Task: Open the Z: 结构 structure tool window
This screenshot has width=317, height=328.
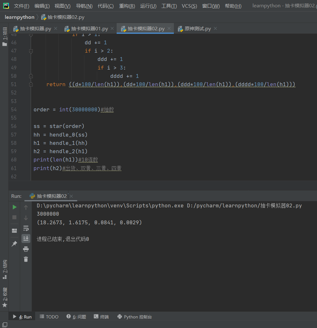Action: click(4, 269)
